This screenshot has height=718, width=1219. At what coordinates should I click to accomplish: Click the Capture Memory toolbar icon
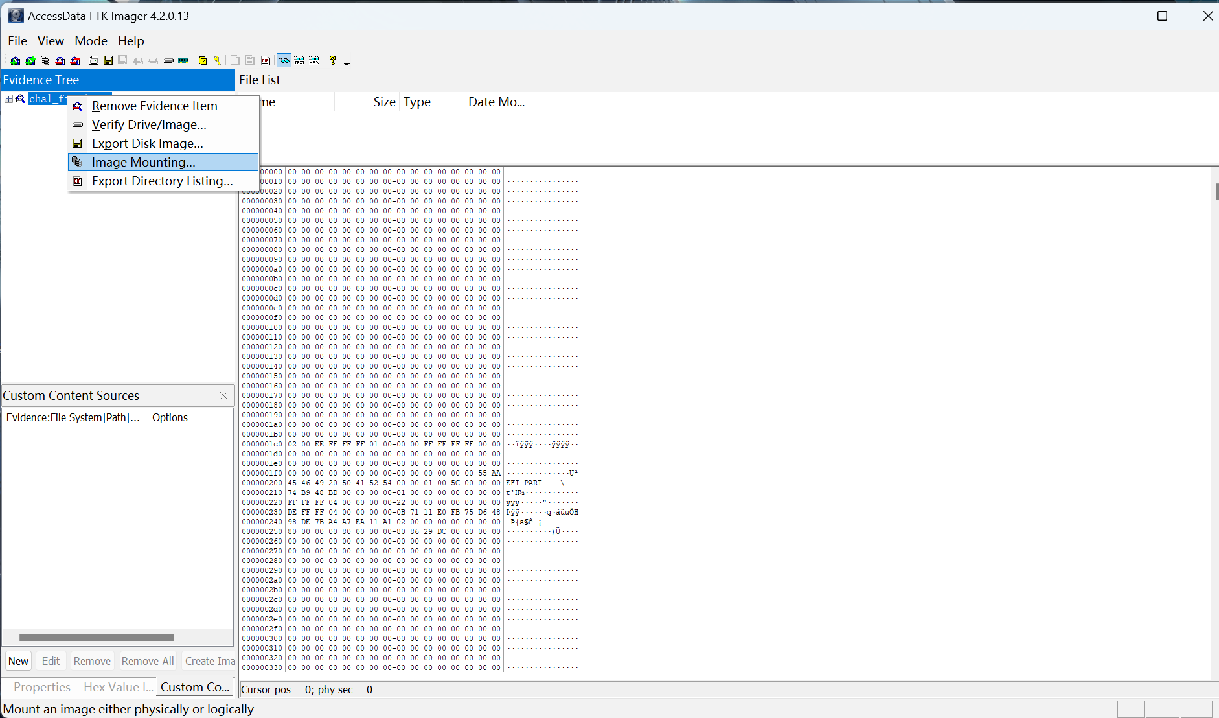tap(183, 61)
